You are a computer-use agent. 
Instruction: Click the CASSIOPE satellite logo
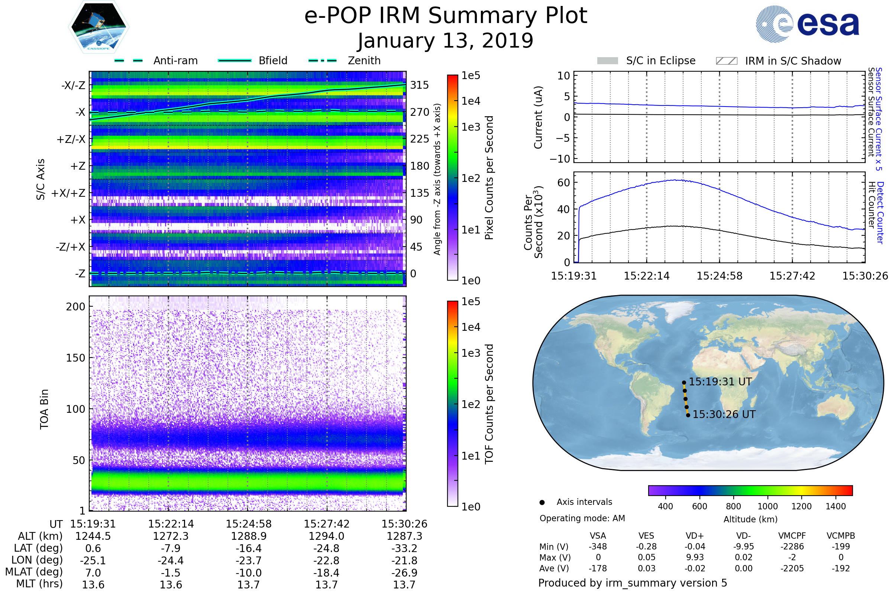click(x=98, y=27)
